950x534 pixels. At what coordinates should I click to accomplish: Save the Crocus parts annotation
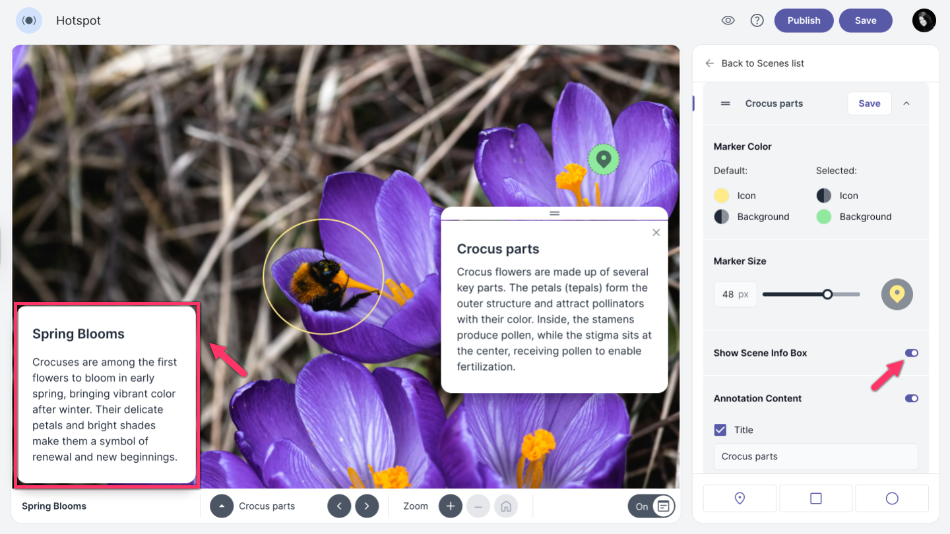pos(869,104)
